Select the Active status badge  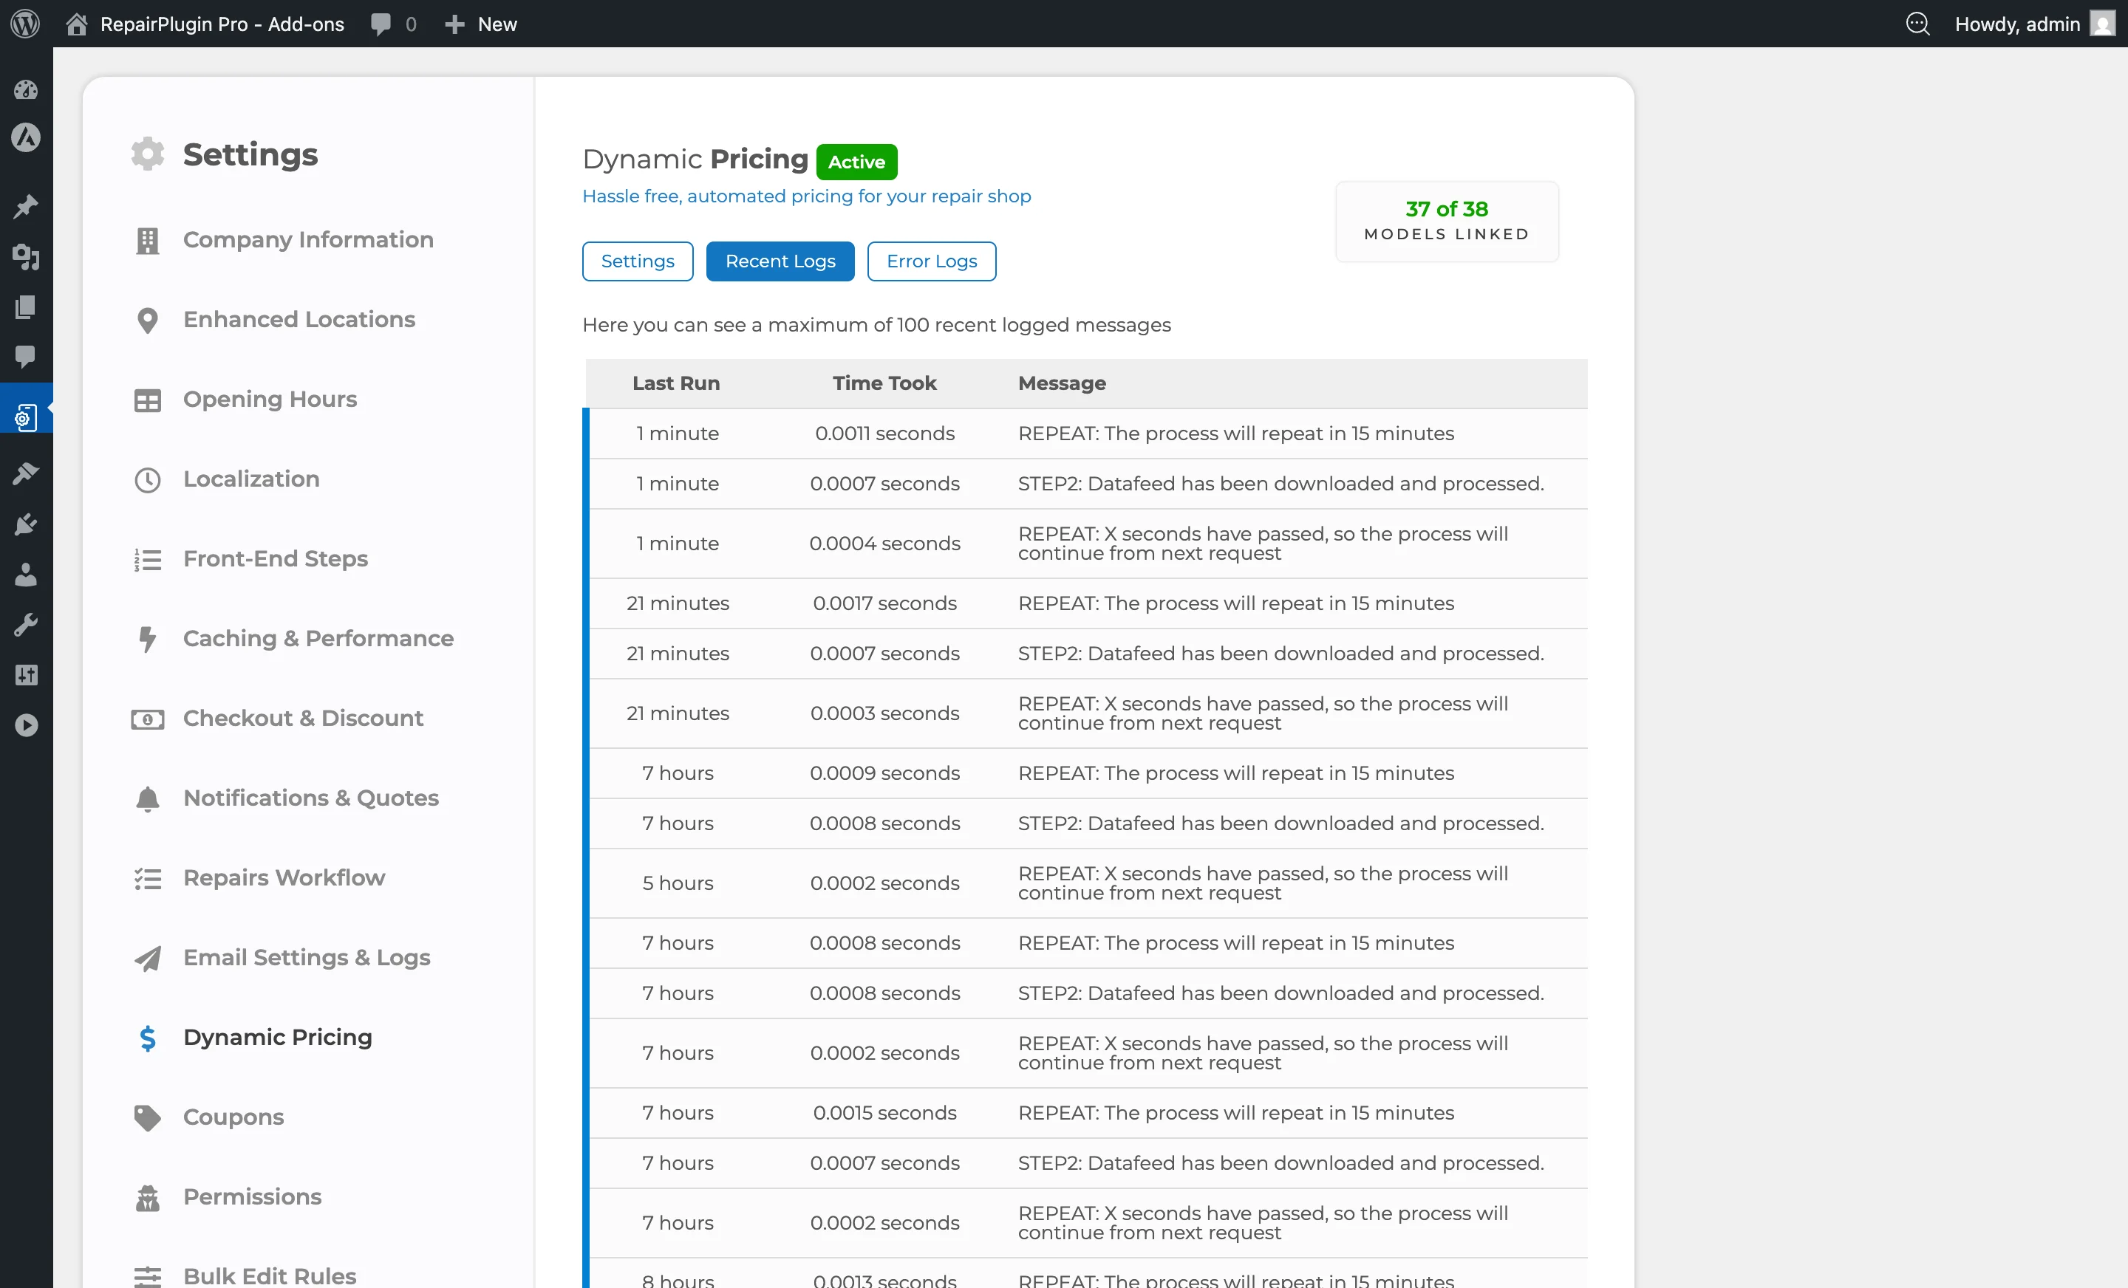point(856,162)
